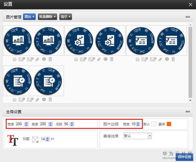The height and width of the screenshot is (162, 196).
Task: Open the 清空 dropdown button
Action: coord(66,17)
